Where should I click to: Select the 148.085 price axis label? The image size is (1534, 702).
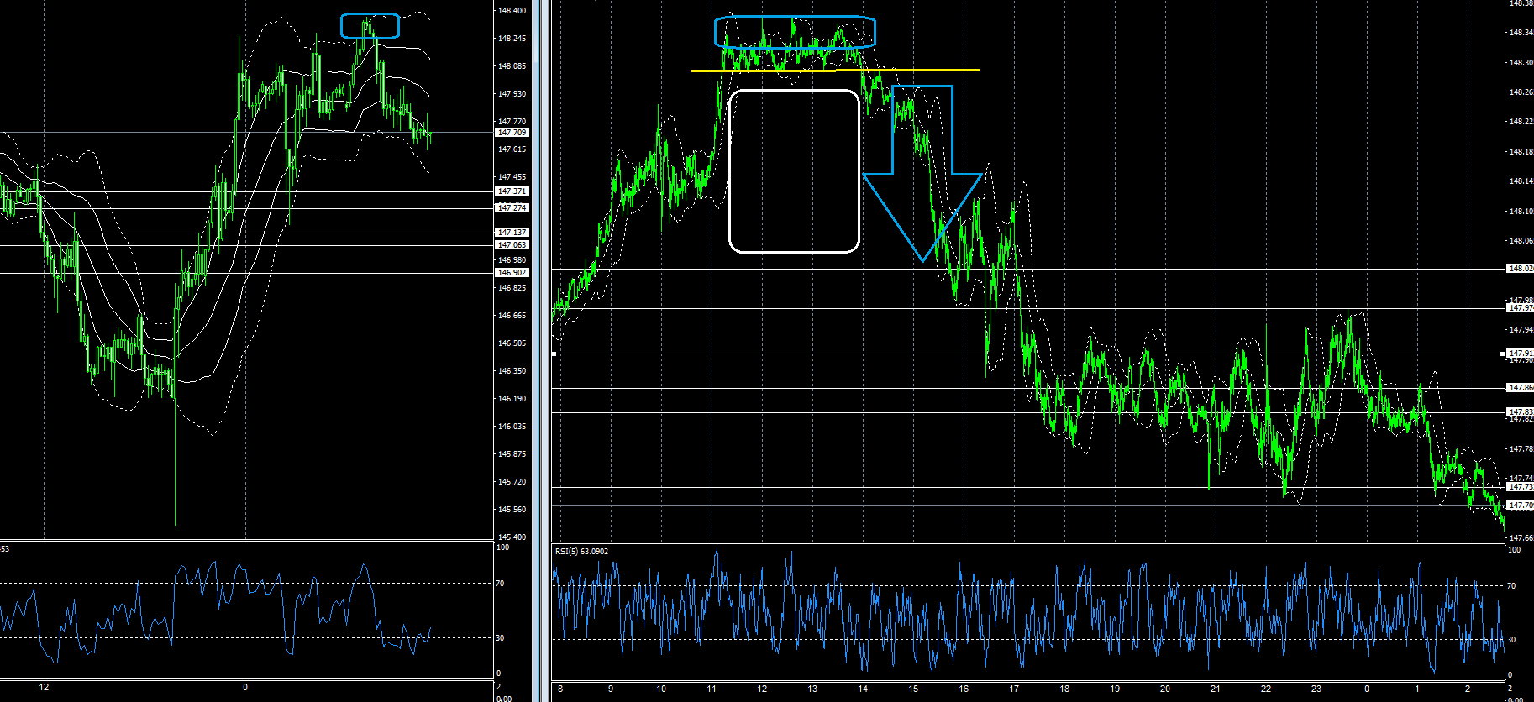512,66
